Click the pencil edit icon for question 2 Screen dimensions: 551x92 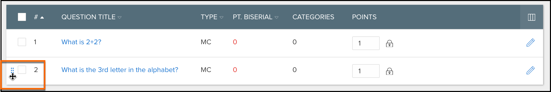click(x=530, y=70)
